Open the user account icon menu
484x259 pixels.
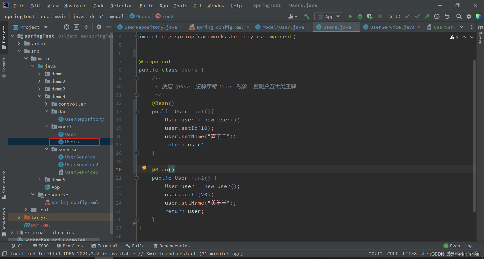(293, 16)
